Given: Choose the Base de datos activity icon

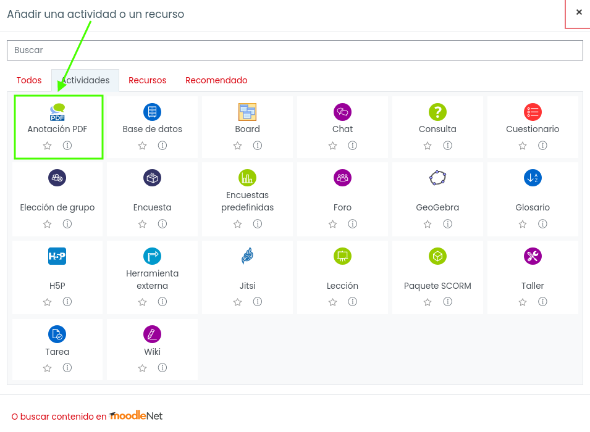Looking at the screenshot, I should (153, 112).
